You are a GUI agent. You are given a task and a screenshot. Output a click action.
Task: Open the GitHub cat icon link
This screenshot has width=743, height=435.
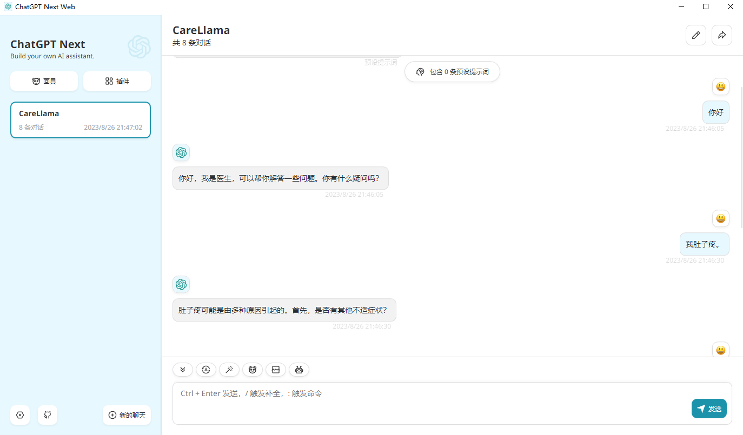[48, 415]
